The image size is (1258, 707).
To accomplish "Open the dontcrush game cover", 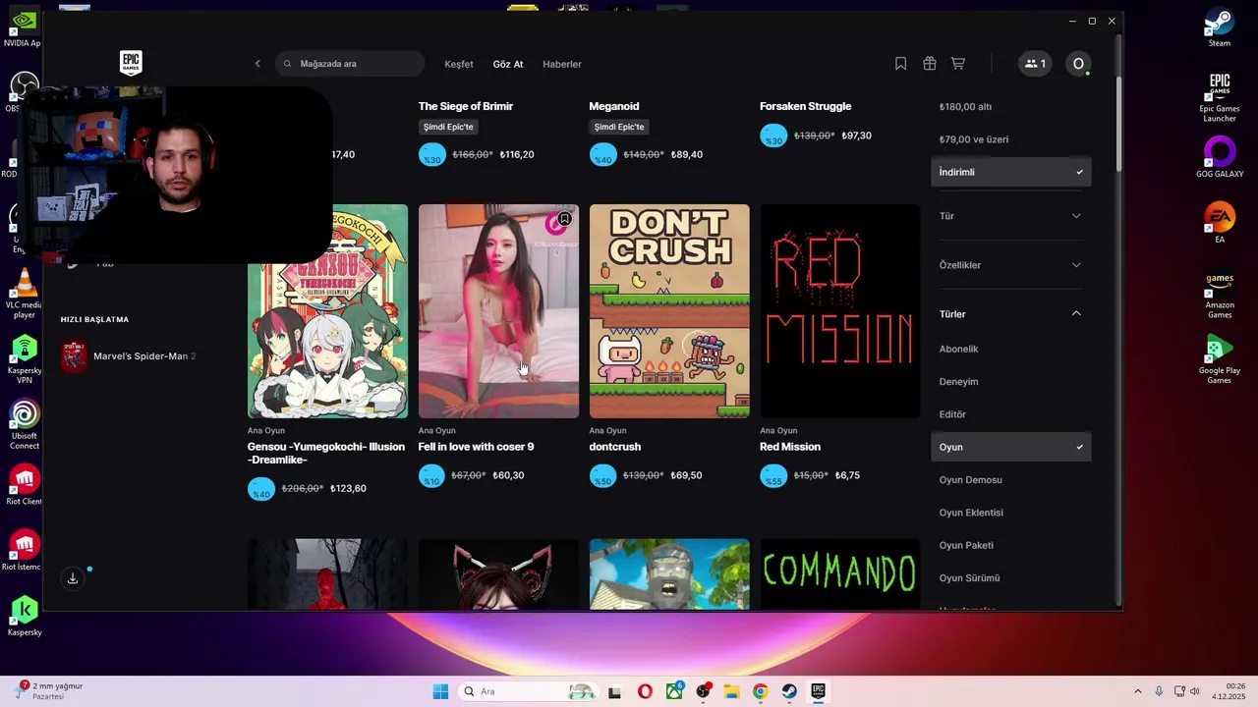I will (669, 311).
